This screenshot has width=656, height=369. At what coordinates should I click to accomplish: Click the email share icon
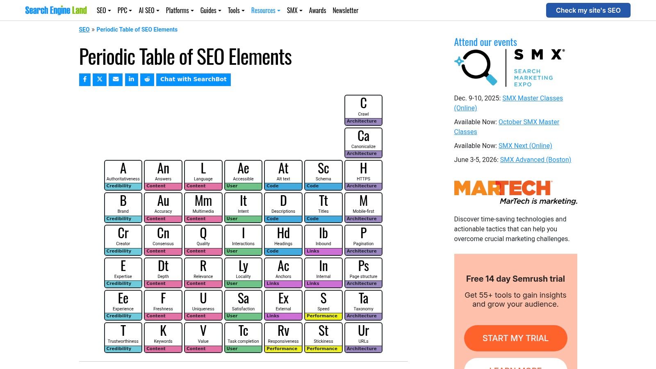pos(116,80)
